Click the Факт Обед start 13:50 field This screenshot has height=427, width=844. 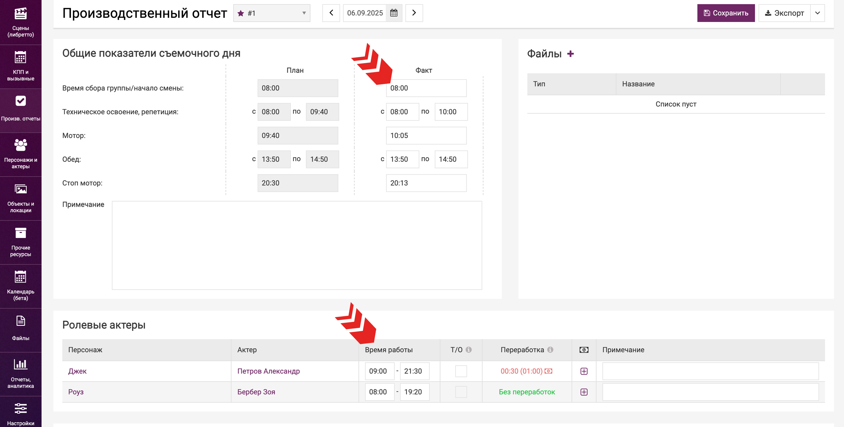tap(402, 159)
